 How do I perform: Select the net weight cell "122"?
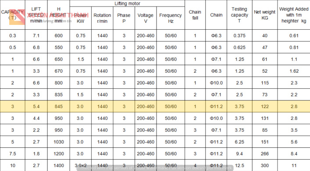click(265, 107)
